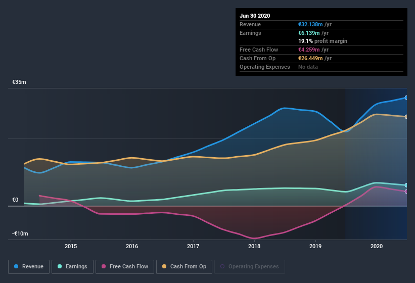Click the Earnings label in tooltip
This screenshot has height=283, width=415.
[x=250, y=33]
